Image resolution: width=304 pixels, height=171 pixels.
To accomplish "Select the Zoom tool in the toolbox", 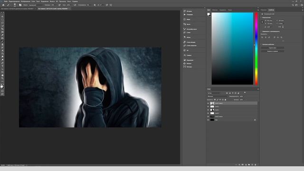I will 2,78.
